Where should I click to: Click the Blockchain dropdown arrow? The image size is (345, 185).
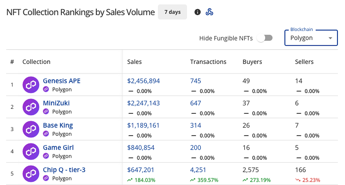331,38
